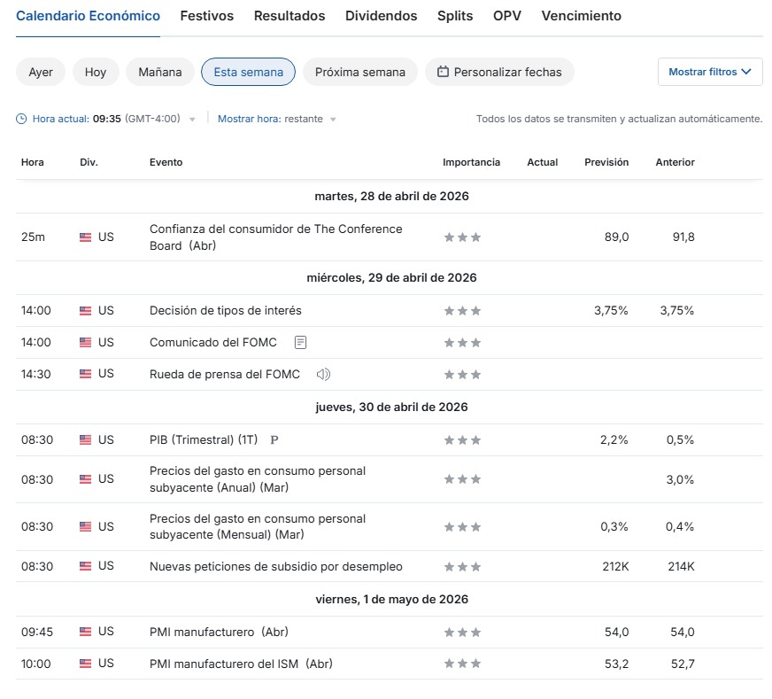Click US flag in Nuevas peticiones de subsidio row
This screenshot has width=772, height=699.
85,566
